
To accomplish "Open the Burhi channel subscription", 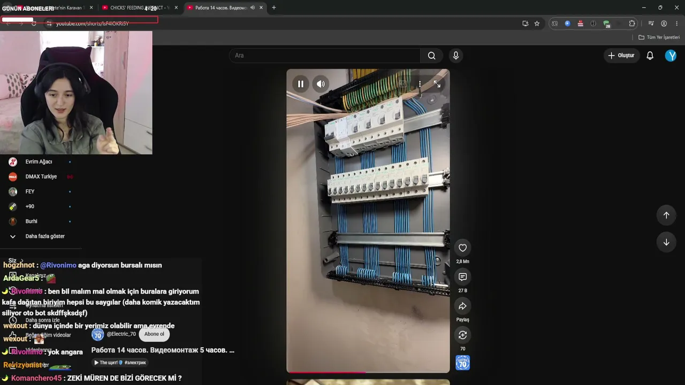I will 31,221.
